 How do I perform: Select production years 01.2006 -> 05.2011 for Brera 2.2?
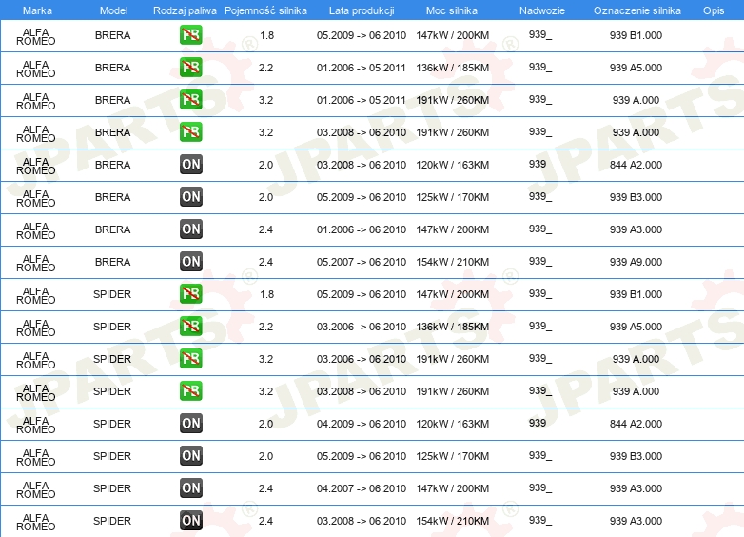[362, 68]
